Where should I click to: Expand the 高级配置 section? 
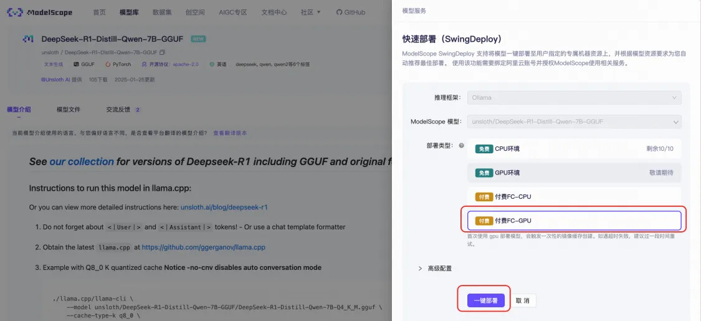pyautogui.click(x=434, y=268)
